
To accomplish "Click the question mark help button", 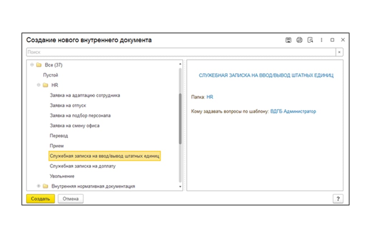I will (x=338, y=199).
